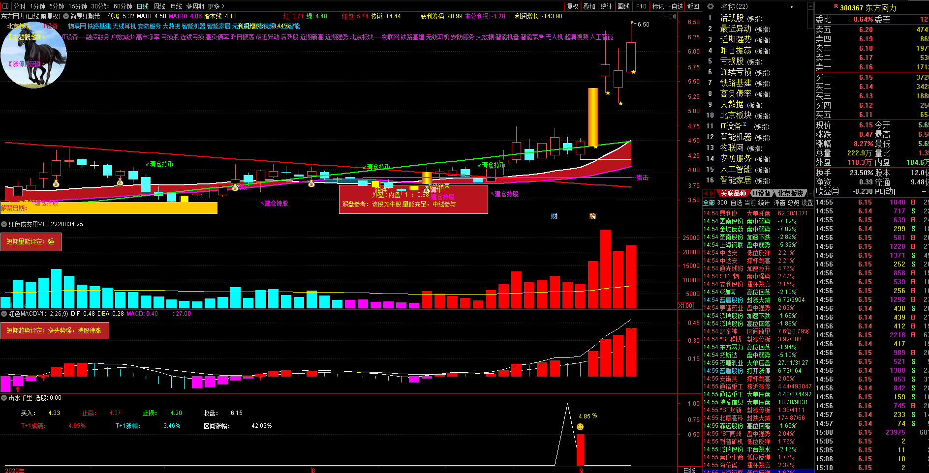This screenshot has height=473, width=929.
Task: Switch to 周线 weekly chart period
Action: coord(159,6)
